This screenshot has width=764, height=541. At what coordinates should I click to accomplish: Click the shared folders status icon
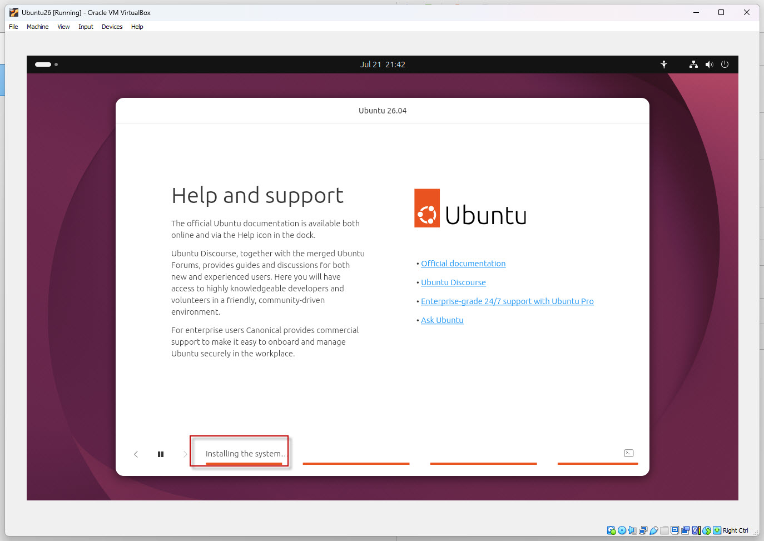pyautogui.click(x=664, y=530)
